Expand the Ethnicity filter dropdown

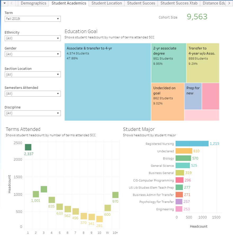33,38
